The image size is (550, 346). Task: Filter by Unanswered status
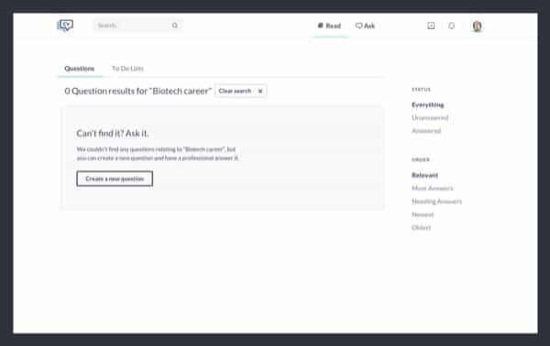tap(430, 118)
